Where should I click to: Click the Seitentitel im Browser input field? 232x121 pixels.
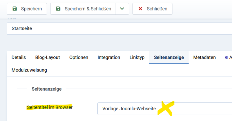pyautogui.click(x=165, y=109)
